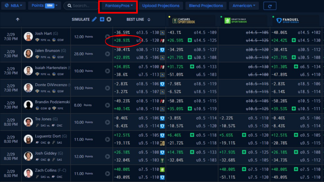Run simulation play button for Luguentz Dort
This screenshot has height=182, width=324.
click(108, 139)
